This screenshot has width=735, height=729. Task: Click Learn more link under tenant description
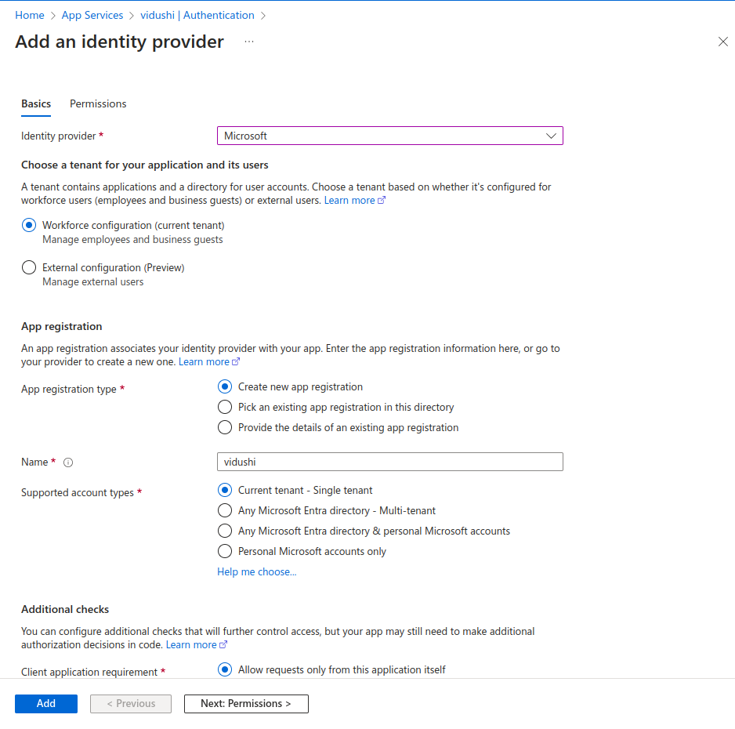(349, 200)
